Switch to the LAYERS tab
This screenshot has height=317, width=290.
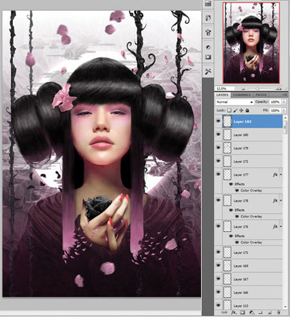click(x=222, y=95)
